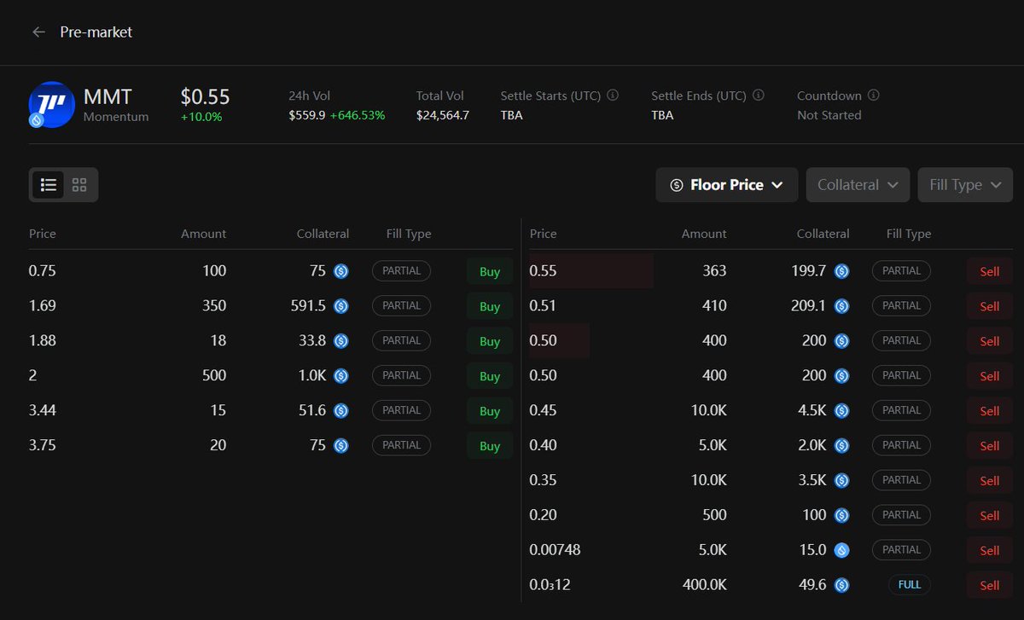
Task: Click the MMT Momentum token logo
Action: pos(51,105)
